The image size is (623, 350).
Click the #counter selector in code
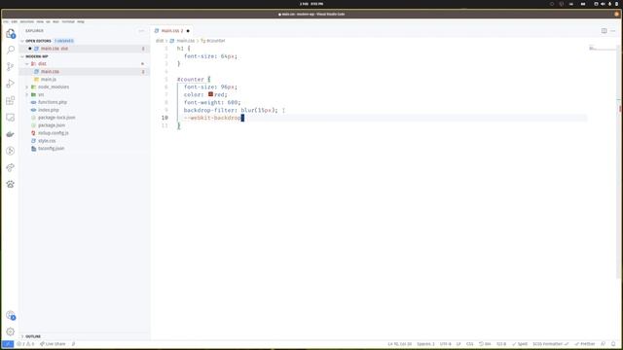click(x=191, y=80)
